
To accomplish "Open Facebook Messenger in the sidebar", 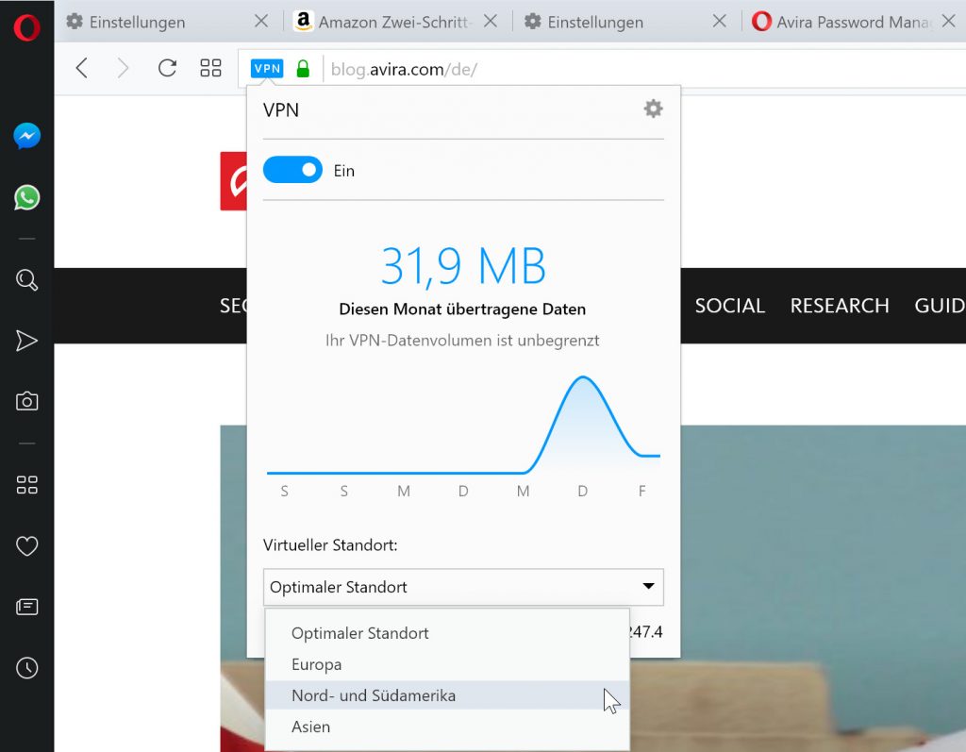I will pos(27,136).
